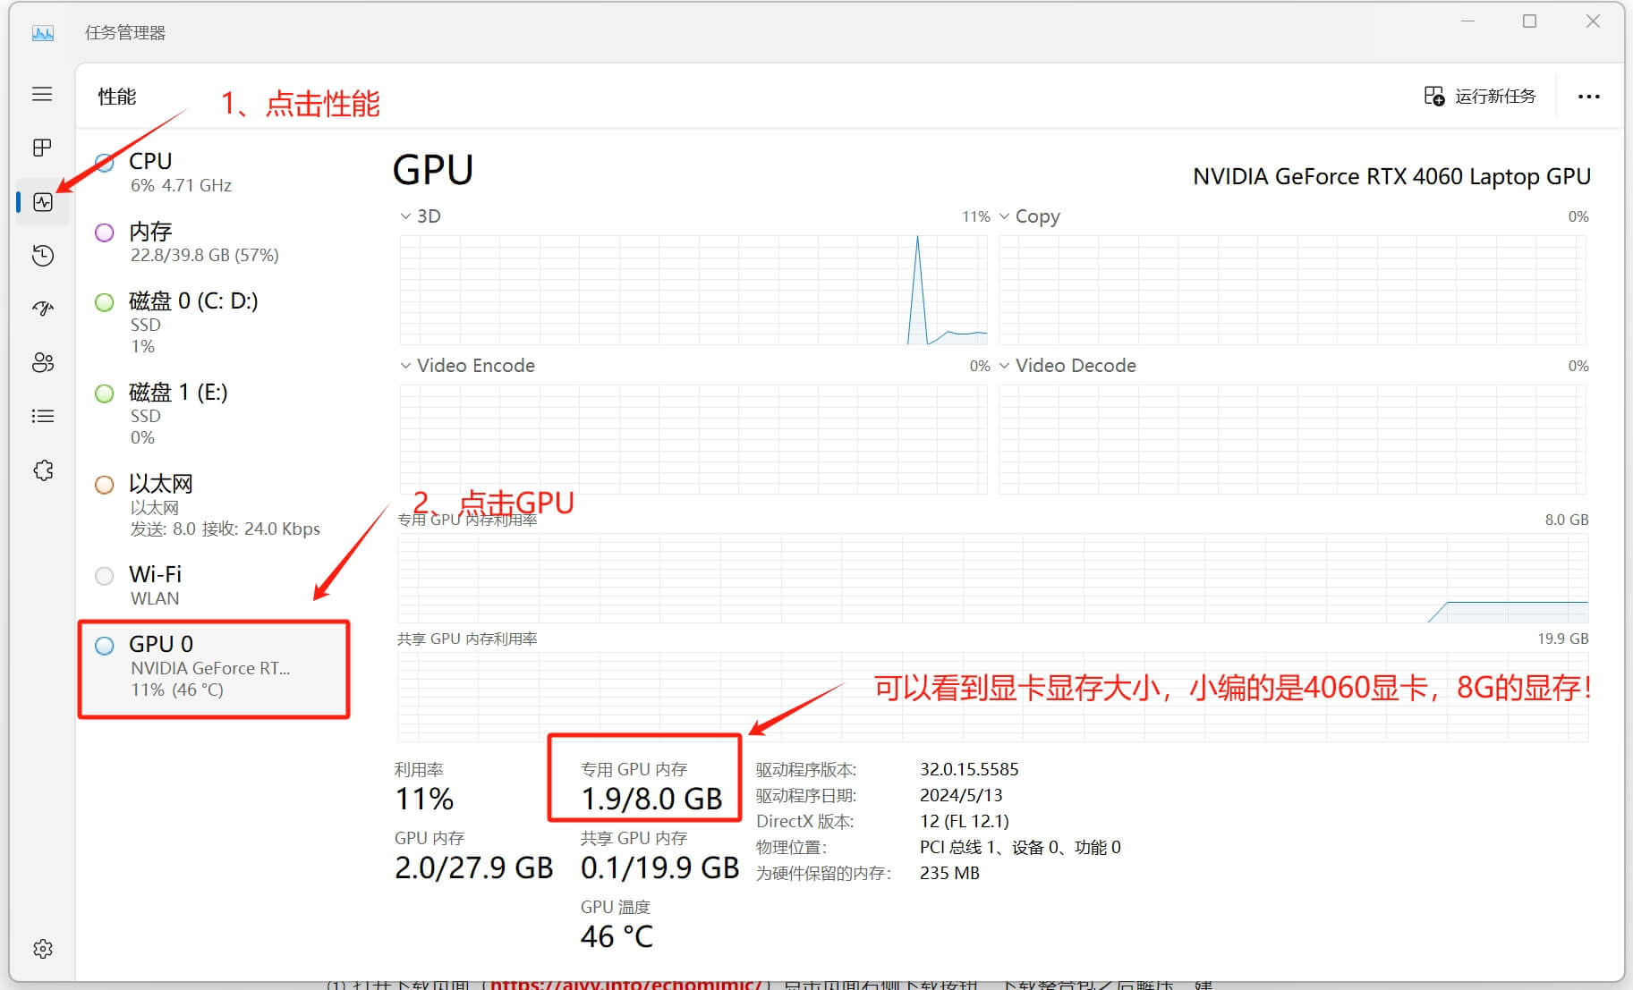The image size is (1633, 990).
Task: Open the Users page icon
Action: coord(42,362)
